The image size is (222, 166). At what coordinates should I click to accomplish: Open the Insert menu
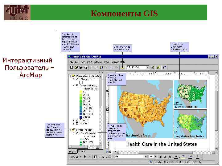pos(89,62)
